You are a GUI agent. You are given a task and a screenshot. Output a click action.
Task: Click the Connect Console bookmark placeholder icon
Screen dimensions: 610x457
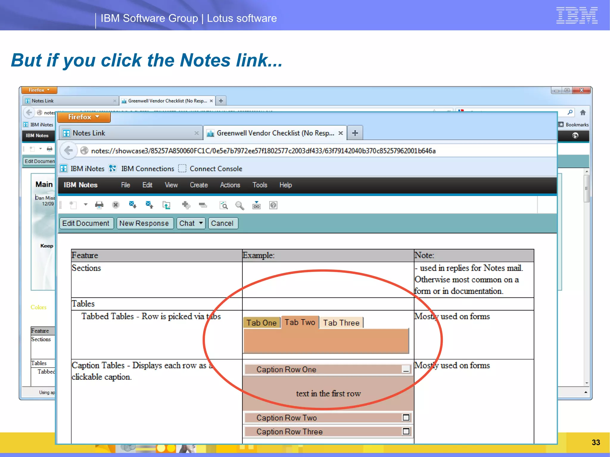[x=182, y=169]
